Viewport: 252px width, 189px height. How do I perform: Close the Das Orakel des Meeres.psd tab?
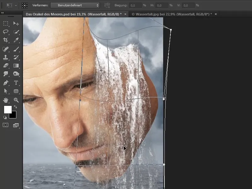pyautogui.click(x=125, y=14)
